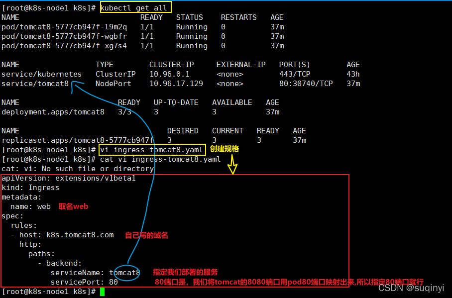This screenshot has height=298, width=452.
Task: Select the 'serviceName: tomcat8' line
Action: pyautogui.click(x=96, y=273)
